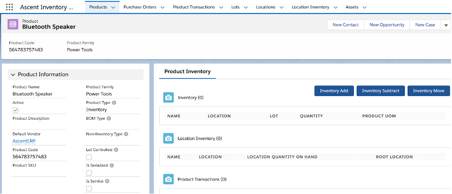Check the Is Serialized checkbox

point(89,173)
